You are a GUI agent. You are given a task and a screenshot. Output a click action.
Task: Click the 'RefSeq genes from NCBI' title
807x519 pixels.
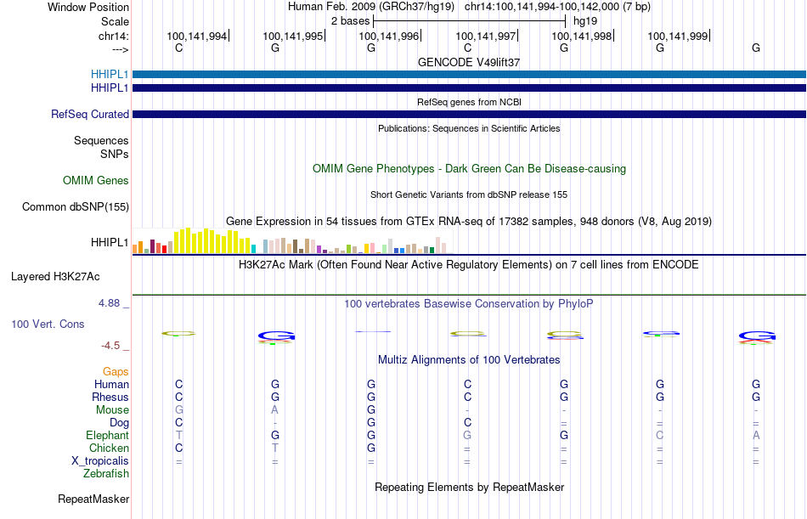[470, 102]
